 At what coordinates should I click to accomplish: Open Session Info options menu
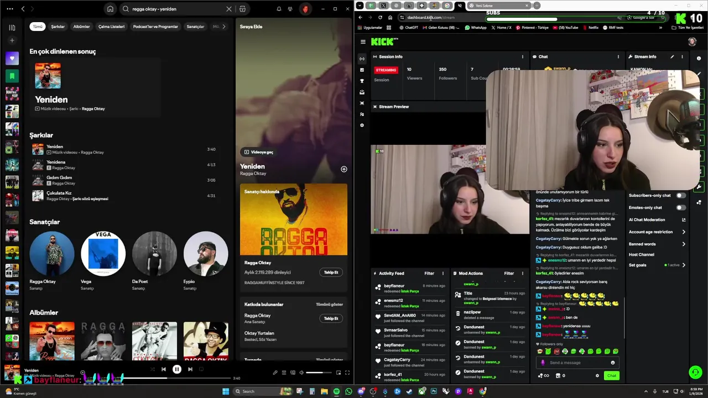point(522,56)
